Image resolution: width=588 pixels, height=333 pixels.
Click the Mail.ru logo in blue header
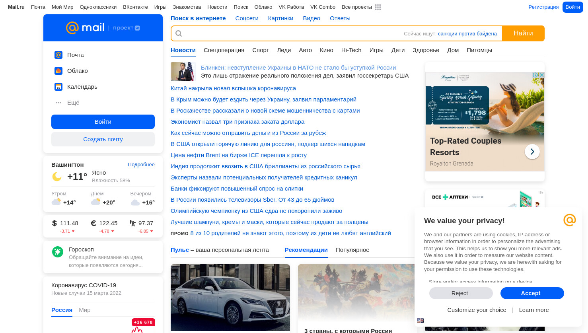(85, 27)
